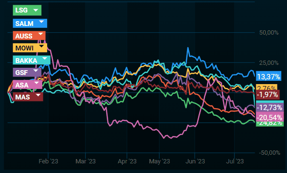
Task: Click the -20,54% ASA value tag
Action: click(270, 117)
